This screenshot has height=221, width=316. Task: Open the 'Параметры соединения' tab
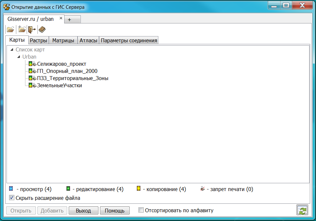click(x=129, y=41)
